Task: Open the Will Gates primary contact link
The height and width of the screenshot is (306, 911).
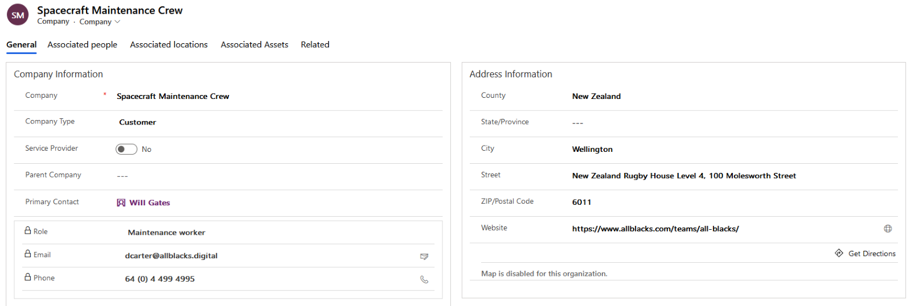Action: 150,202
